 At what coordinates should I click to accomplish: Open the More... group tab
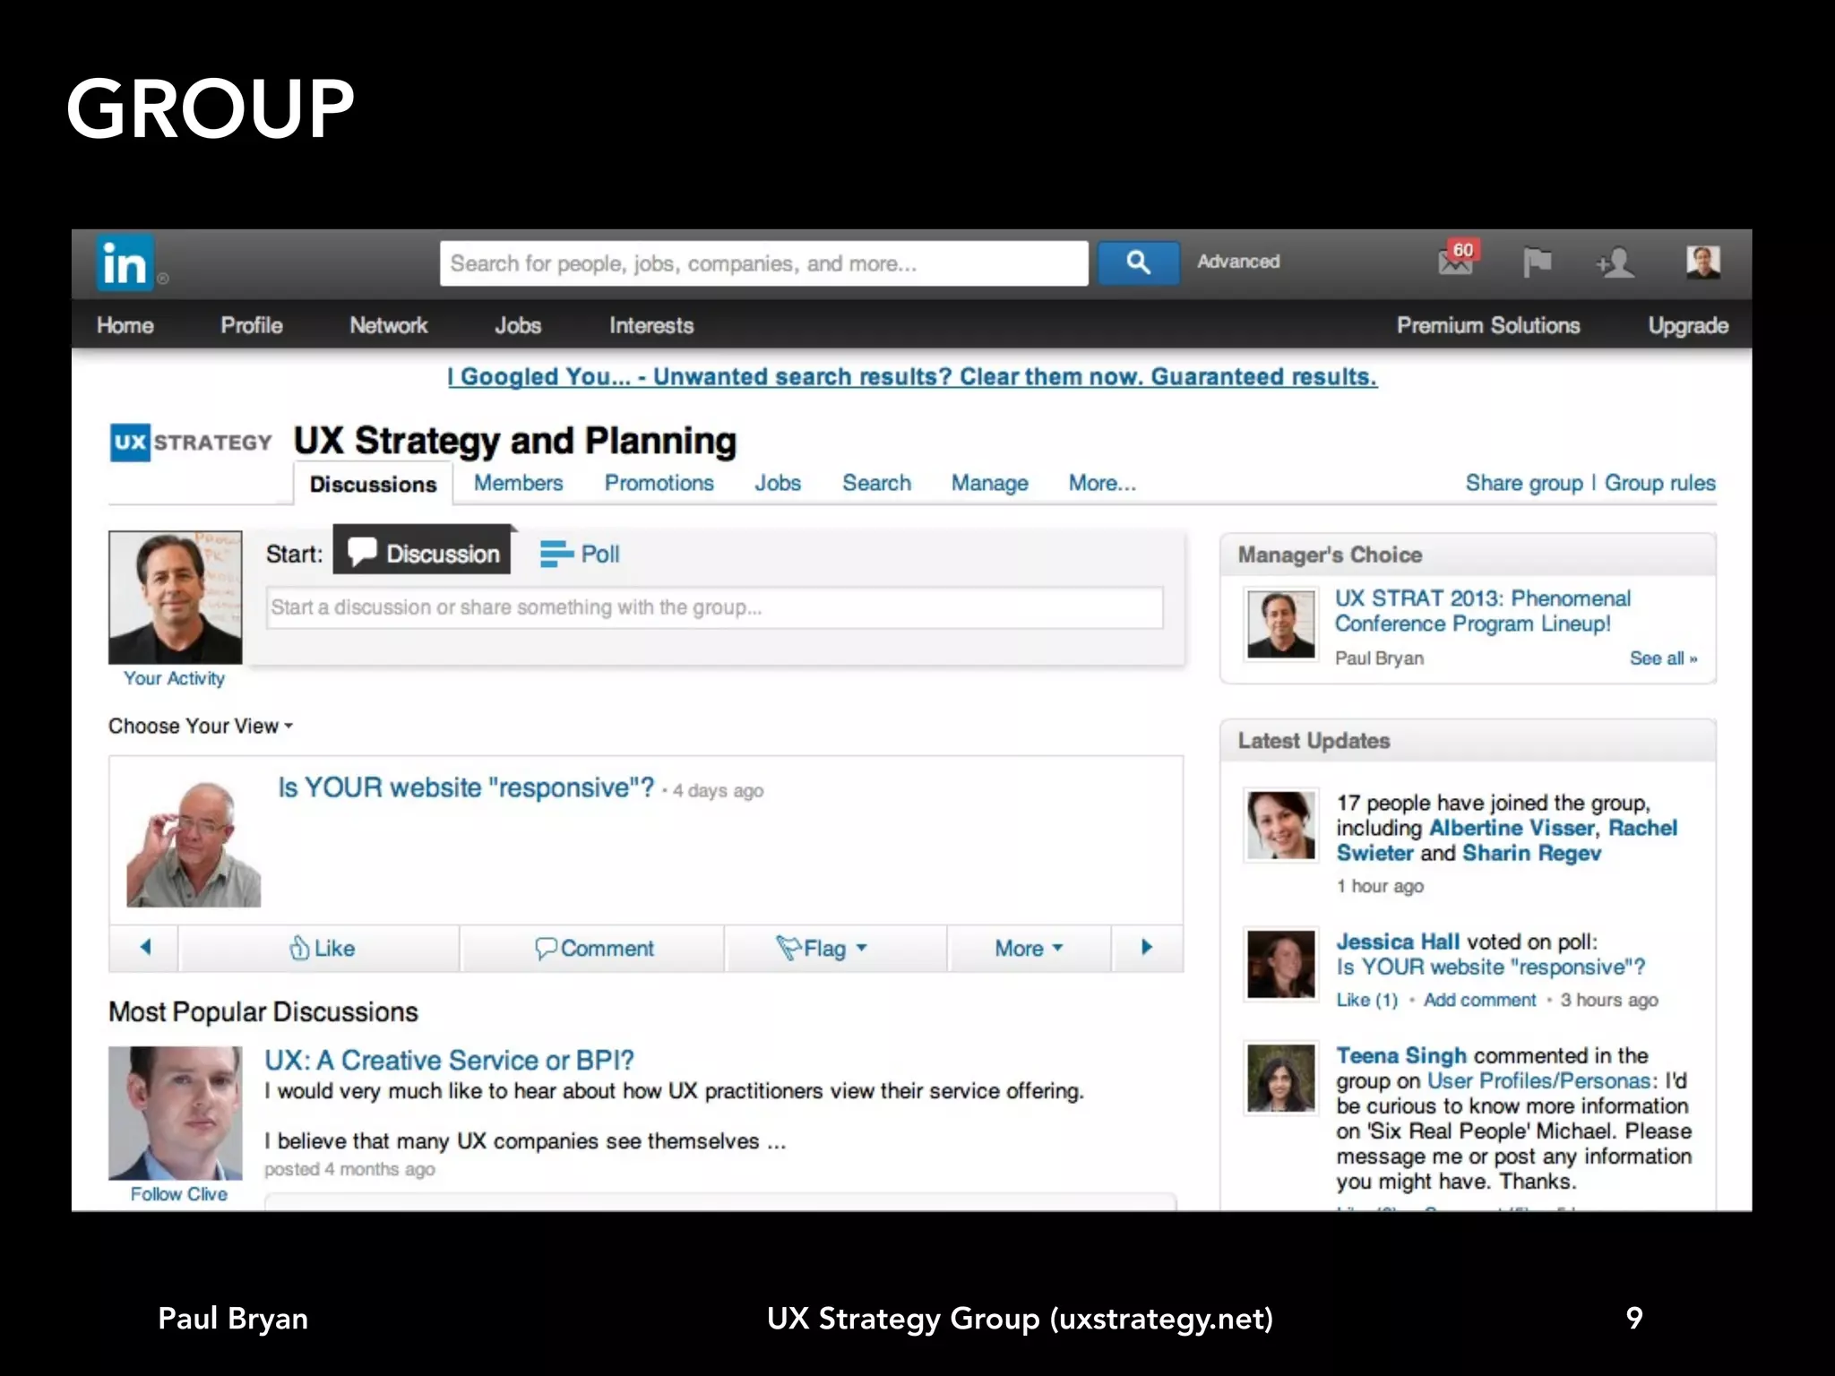(x=1102, y=483)
